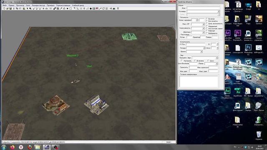Create a new map with New icon
This screenshot has height=150, width=267.
tap(4, 8)
